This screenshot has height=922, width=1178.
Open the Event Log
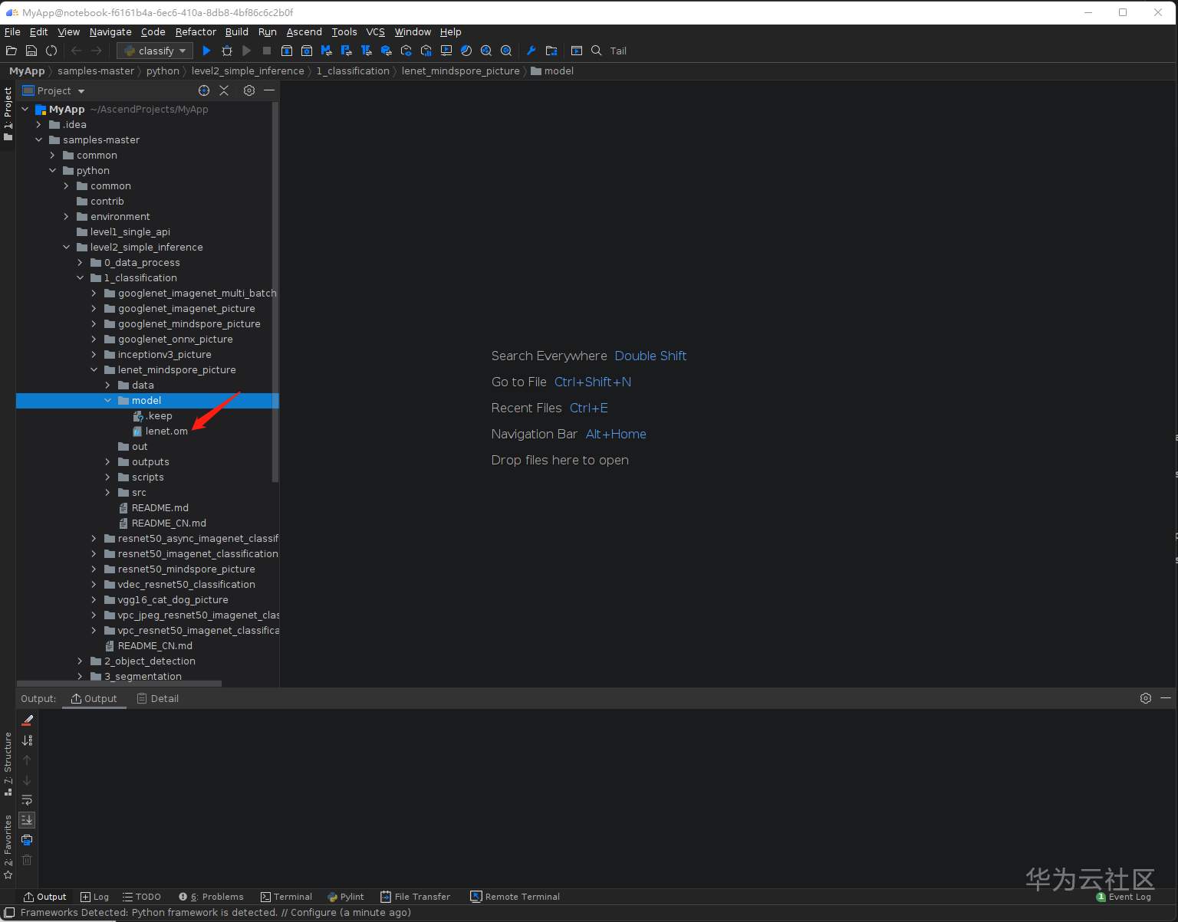tap(1124, 897)
